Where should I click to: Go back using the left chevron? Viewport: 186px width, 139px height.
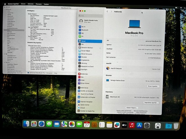(107, 12)
